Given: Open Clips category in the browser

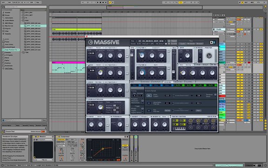Looking at the screenshot, I should (x=7, y=31).
